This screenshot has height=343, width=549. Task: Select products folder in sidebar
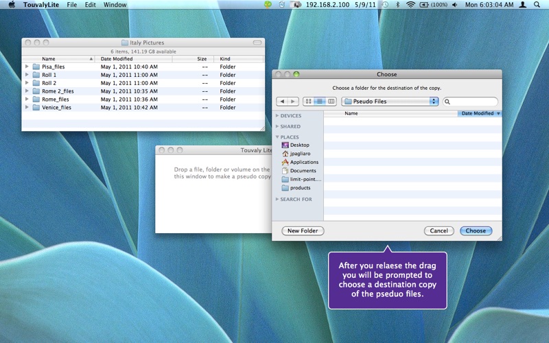point(296,188)
